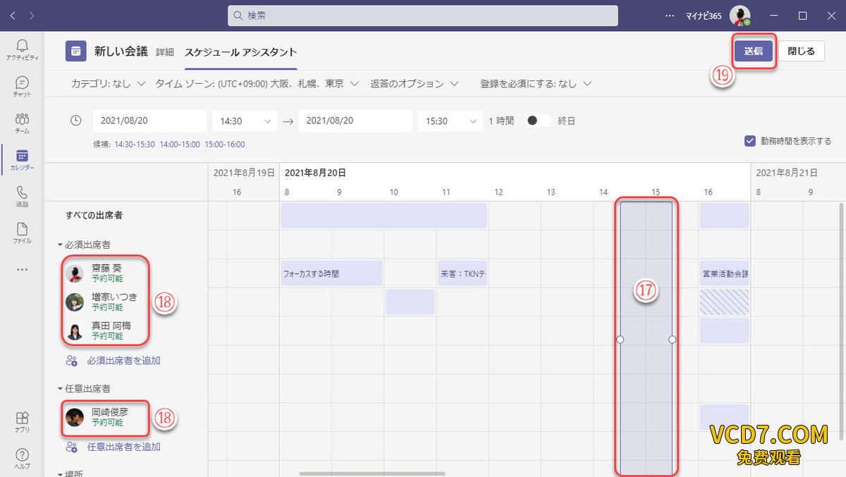The image size is (846, 477).
Task: Go back with the left arrow
Action: pos(13,15)
